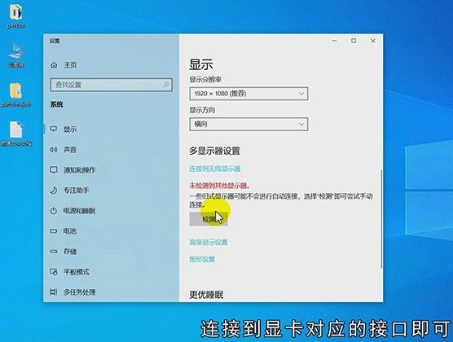Click the 多显示器设置 heading
The image size is (453, 342).
[x=214, y=151]
